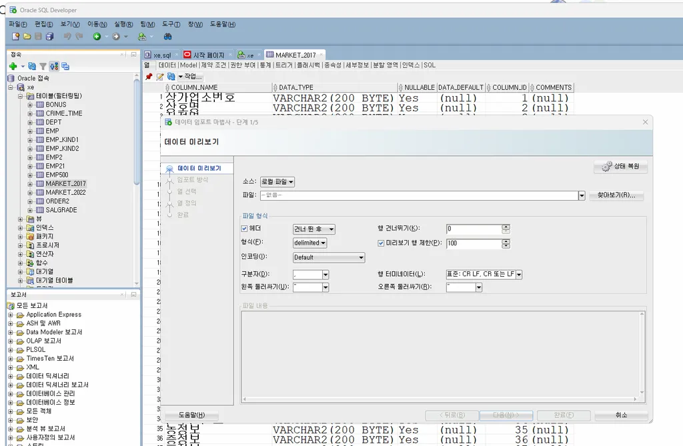Click the Save All toolbar icon
The height and width of the screenshot is (446, 683).
pyautogui.click(x=49, y=37)
